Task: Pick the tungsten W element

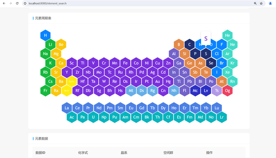Action: pyautogui.click(x=104, y=81)
